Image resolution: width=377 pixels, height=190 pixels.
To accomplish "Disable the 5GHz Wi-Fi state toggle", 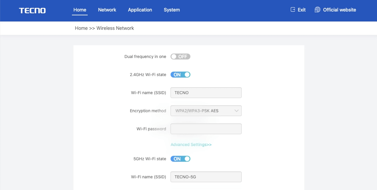I will [180, 159].
